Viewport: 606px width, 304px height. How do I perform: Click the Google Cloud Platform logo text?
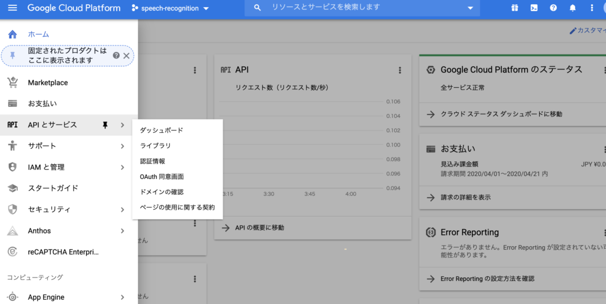[74, 8]
